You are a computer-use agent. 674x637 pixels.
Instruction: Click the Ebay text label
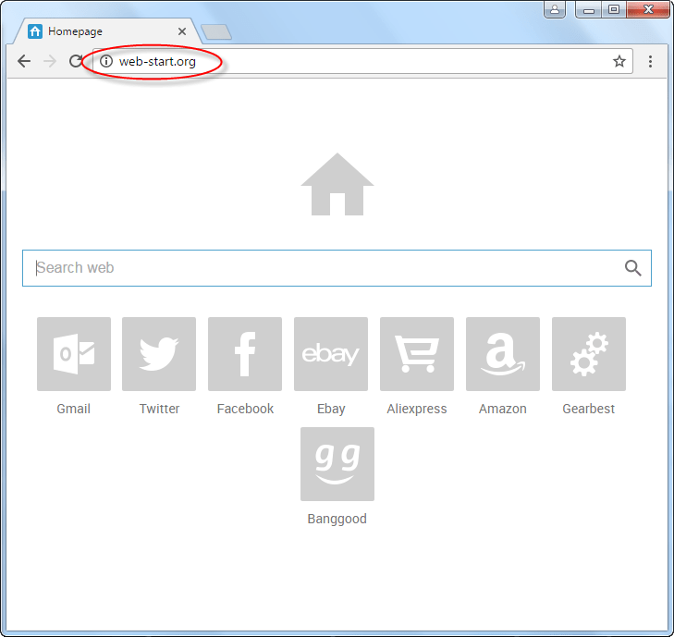coord(331,409)
